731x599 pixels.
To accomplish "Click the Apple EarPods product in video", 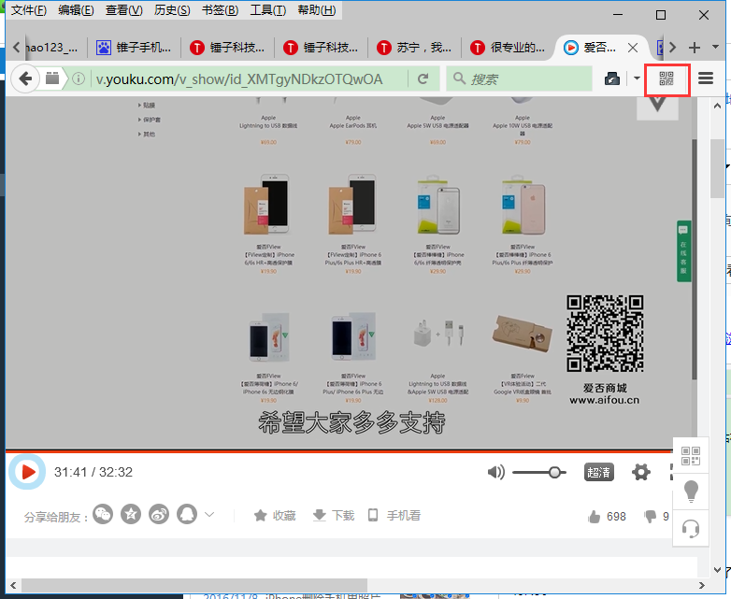I will point(353,122).
